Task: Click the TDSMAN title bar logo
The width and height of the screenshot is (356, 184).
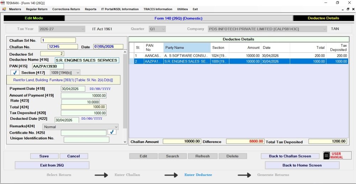Action: [x=2, y=3]
